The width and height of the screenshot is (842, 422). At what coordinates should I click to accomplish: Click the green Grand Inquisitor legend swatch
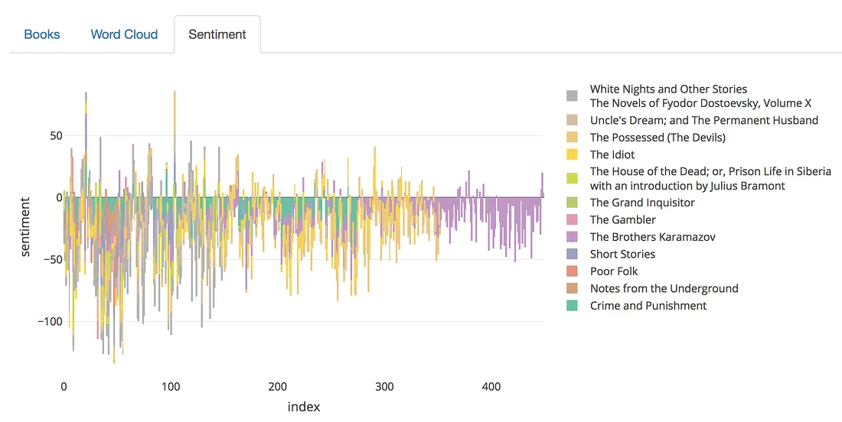point(572,203)
